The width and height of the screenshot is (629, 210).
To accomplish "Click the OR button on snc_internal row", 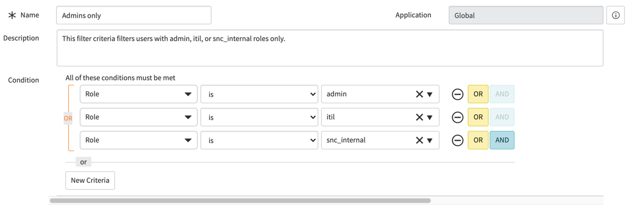I will (478, 140).
